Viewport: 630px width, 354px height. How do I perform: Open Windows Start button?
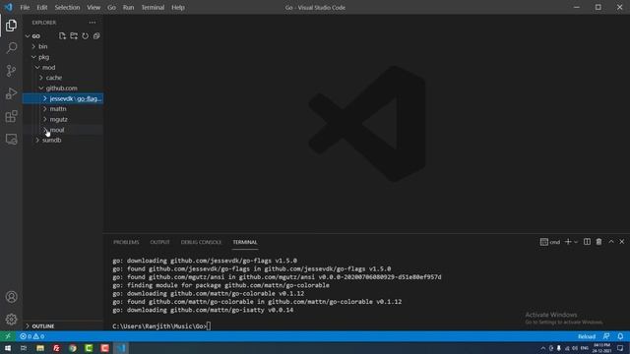tap(8, 348)
